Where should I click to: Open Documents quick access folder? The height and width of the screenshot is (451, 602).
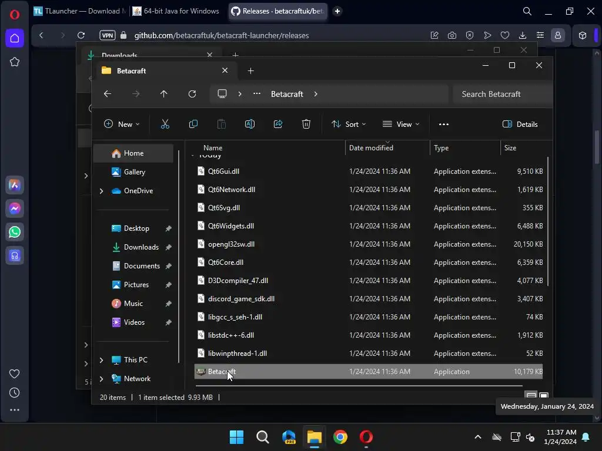click(133, 266)
